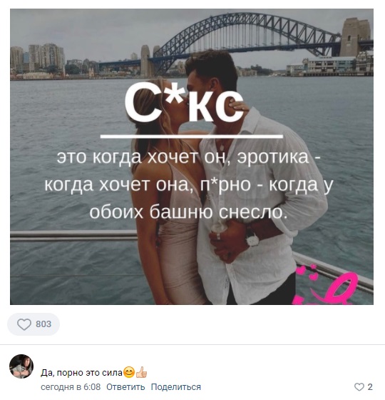Open comment timestamp сегодня в 6:08
Image resolution: width=385 pixels, height=400 pixels.
[x=71, y=387]
